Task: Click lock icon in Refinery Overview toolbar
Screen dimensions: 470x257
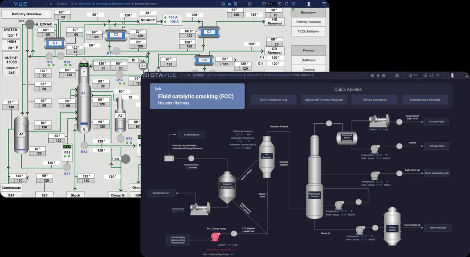Action: [229, 4]
